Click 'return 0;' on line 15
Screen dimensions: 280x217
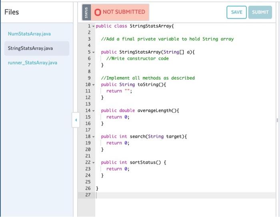pos(118,117)
